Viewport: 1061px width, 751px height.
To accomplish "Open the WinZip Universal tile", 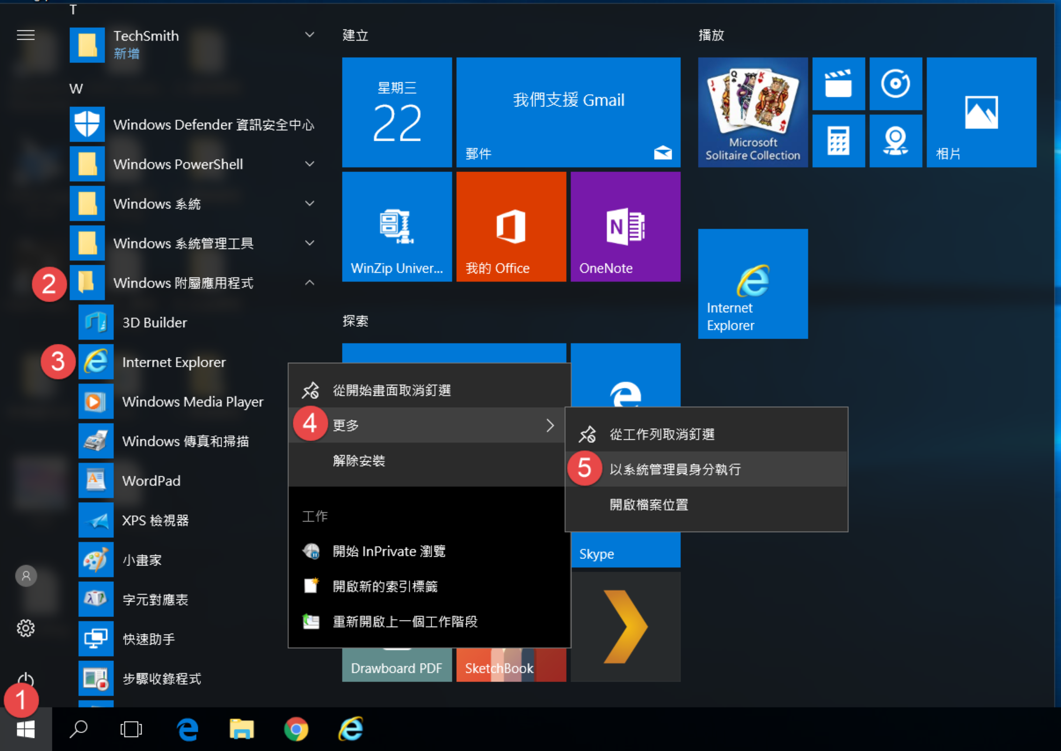I will 397,227.
